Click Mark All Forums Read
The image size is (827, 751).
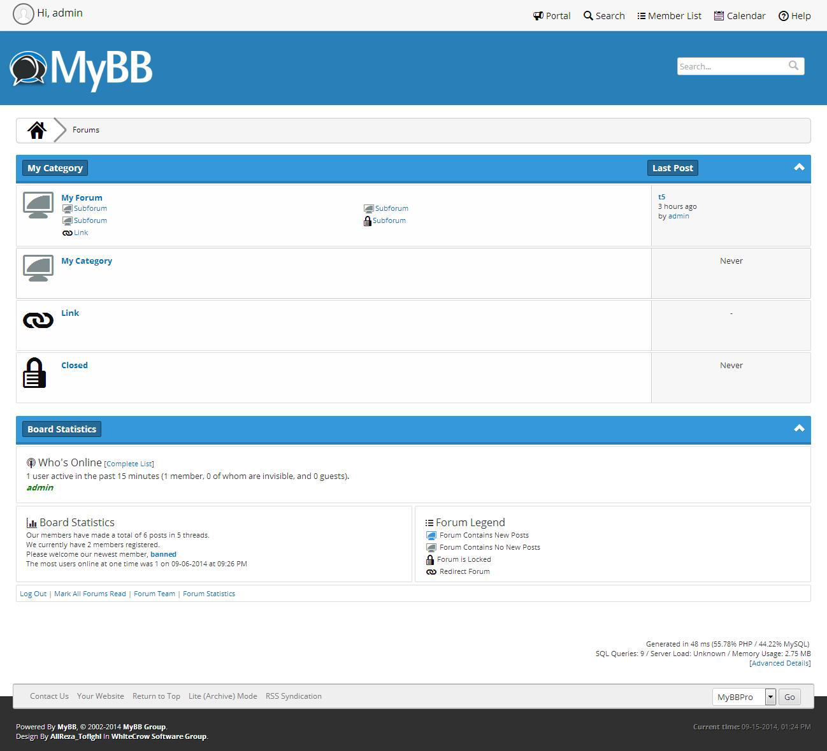[90, 593]
